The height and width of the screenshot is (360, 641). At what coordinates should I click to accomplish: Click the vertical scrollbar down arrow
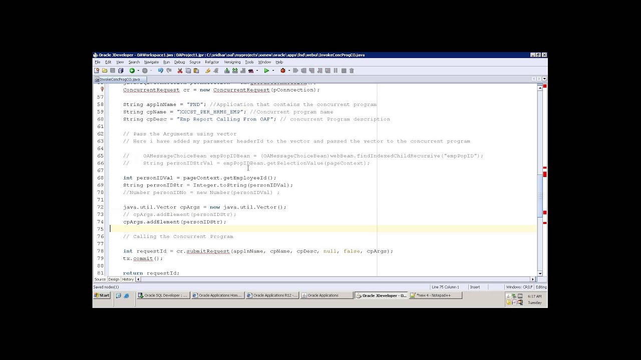[540, 273]
